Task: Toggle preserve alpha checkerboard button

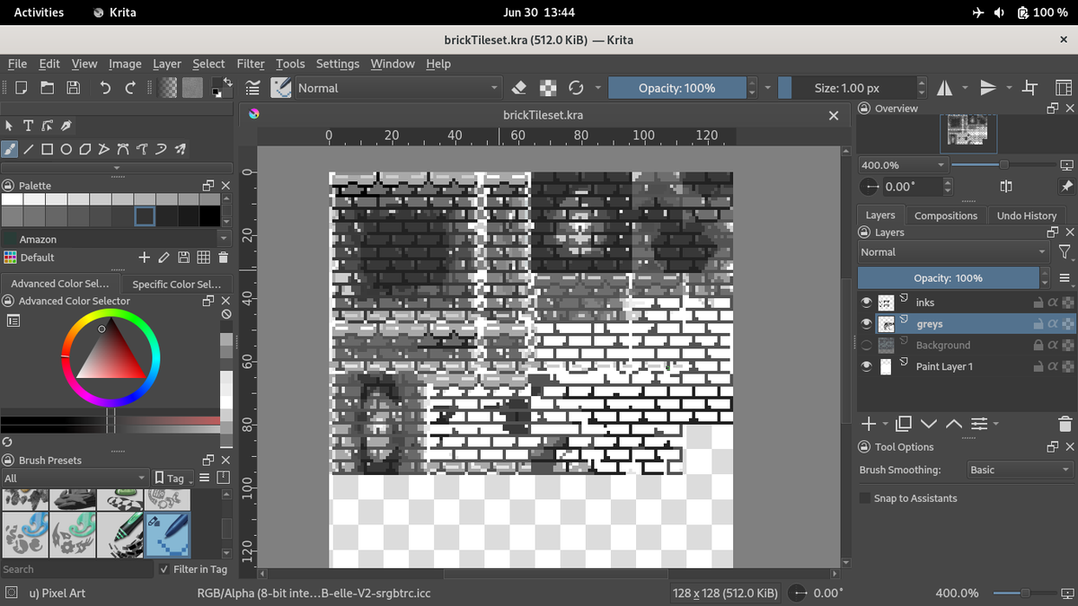Action: 547,88
